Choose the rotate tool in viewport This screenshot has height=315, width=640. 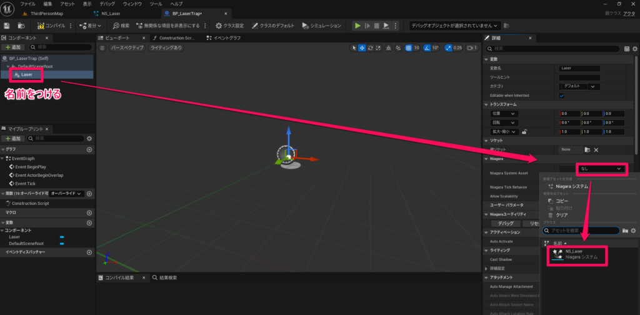point(370,47)
